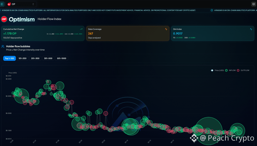
Task: Click the $0.4181 price axis label
Action: (8, 76)
